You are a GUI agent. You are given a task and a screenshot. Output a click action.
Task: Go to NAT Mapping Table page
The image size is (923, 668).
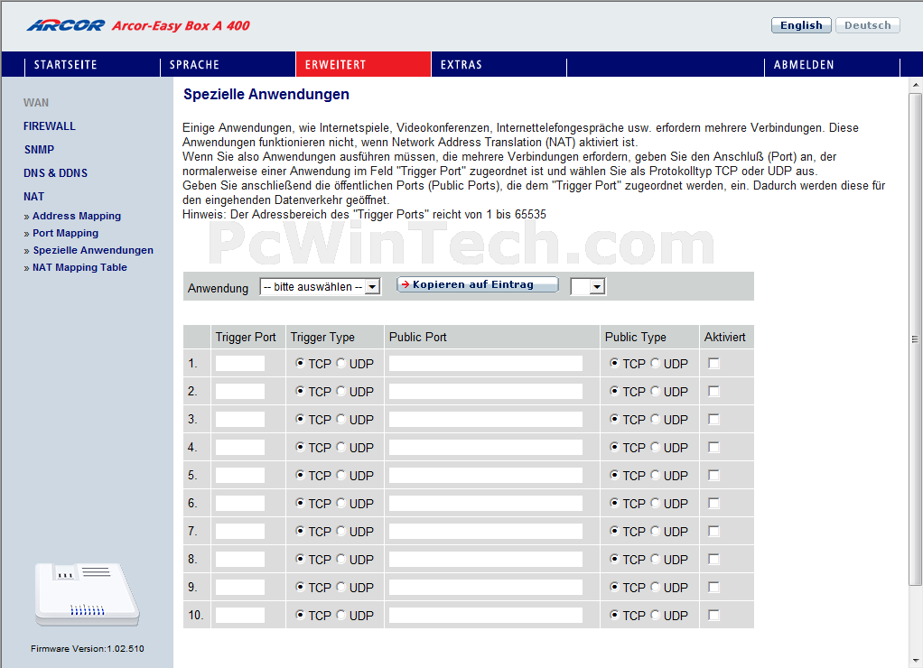(x=79, y=267)
